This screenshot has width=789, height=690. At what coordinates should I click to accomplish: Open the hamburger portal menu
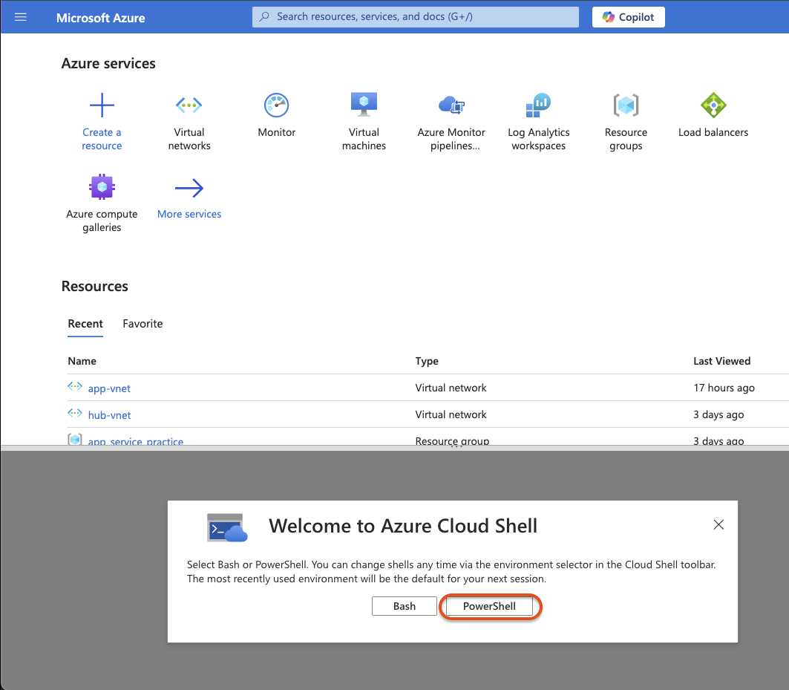21,17
